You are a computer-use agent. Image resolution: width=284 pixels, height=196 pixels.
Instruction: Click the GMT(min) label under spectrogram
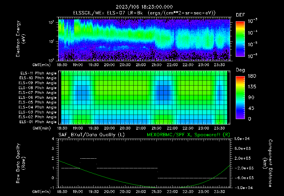tap(42, 65)
